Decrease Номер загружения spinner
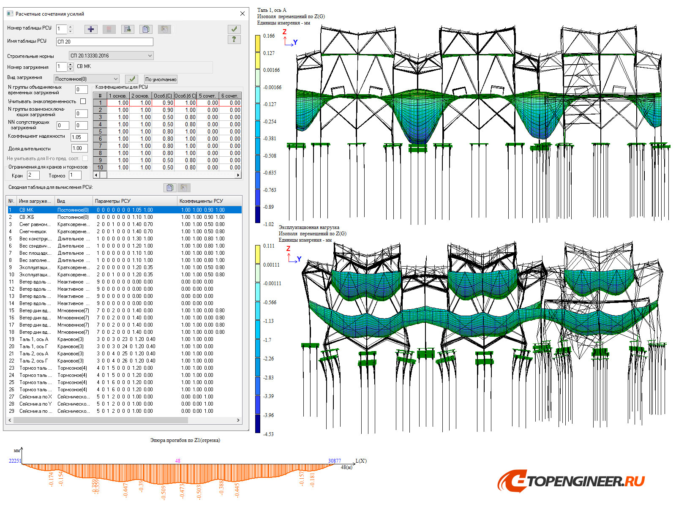This screenshot has height=507, width=676. (x=71, y=69)
